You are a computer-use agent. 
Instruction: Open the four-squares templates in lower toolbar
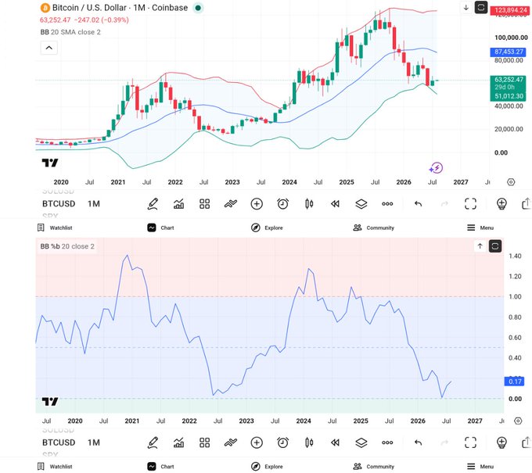[x=205, y=443]
